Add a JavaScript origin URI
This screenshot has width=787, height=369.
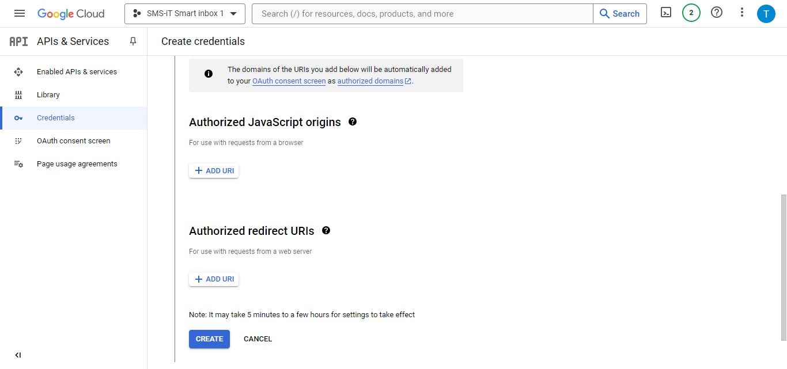click(x=213, y=170)
